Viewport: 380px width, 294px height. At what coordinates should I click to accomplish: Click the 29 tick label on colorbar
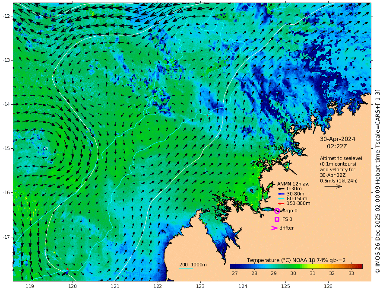[x=274, y=273]
